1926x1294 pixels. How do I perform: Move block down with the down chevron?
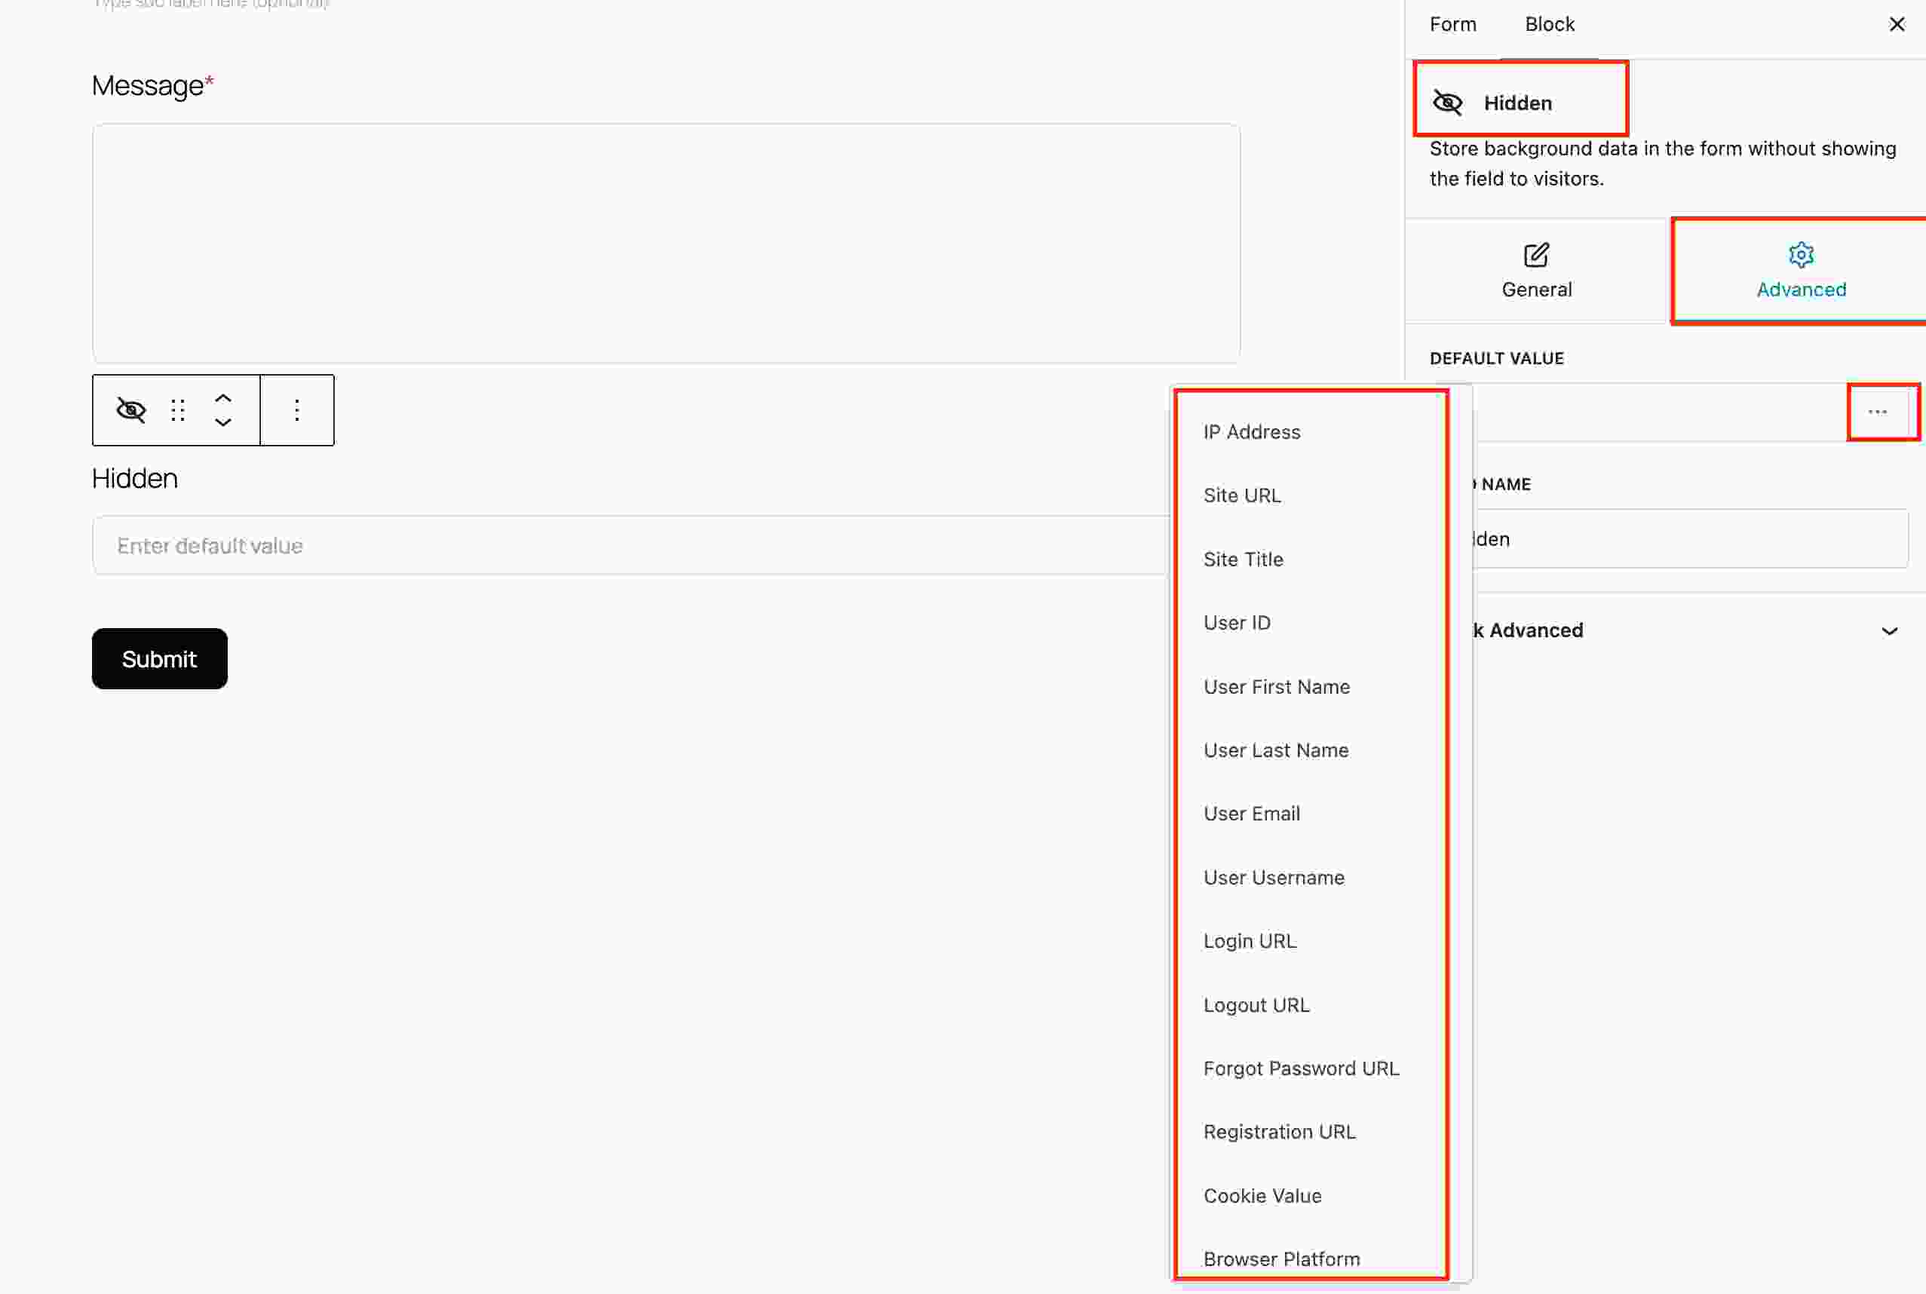point(222,422)
